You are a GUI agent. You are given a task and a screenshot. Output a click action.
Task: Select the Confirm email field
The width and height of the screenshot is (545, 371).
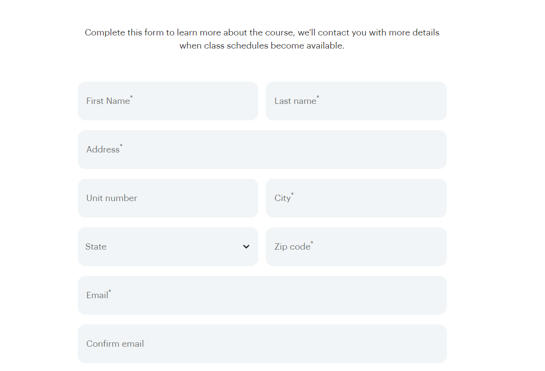(x=262, y=344)
